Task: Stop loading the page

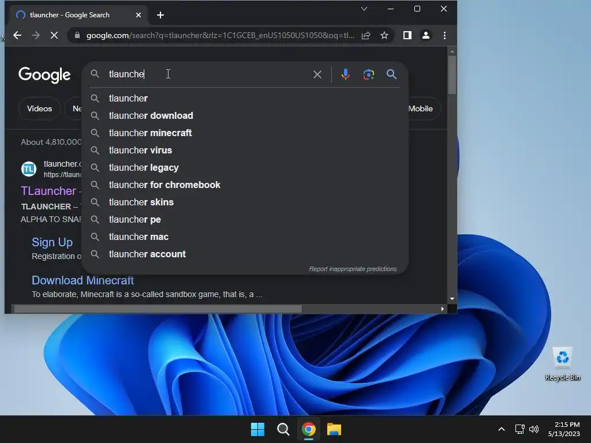Action: (54, 35)
